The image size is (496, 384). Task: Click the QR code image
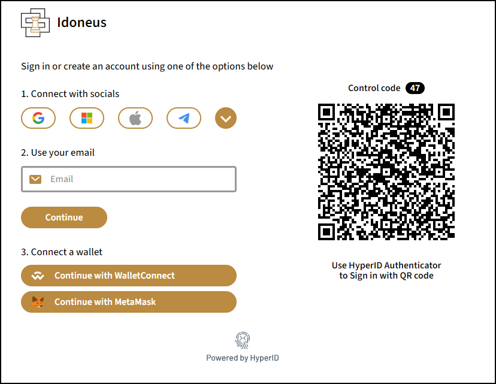point(386,172)
